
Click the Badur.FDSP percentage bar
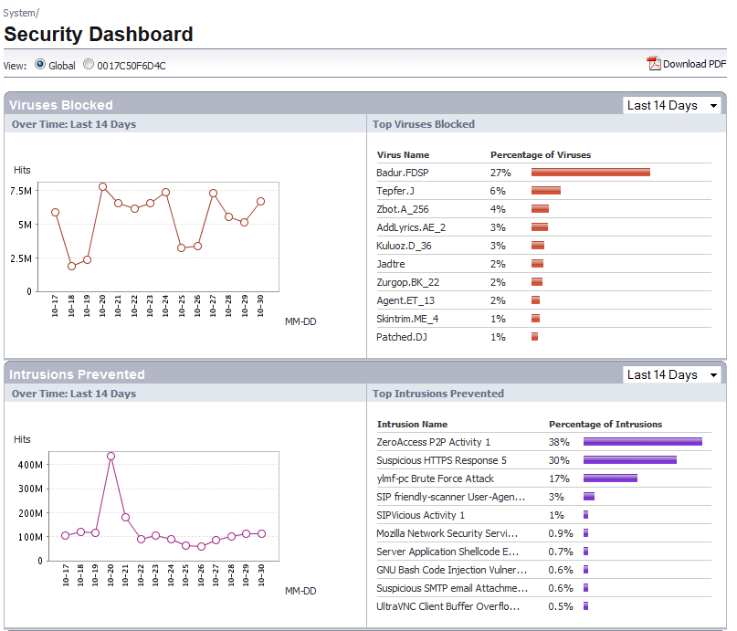[x=590, y=173]
